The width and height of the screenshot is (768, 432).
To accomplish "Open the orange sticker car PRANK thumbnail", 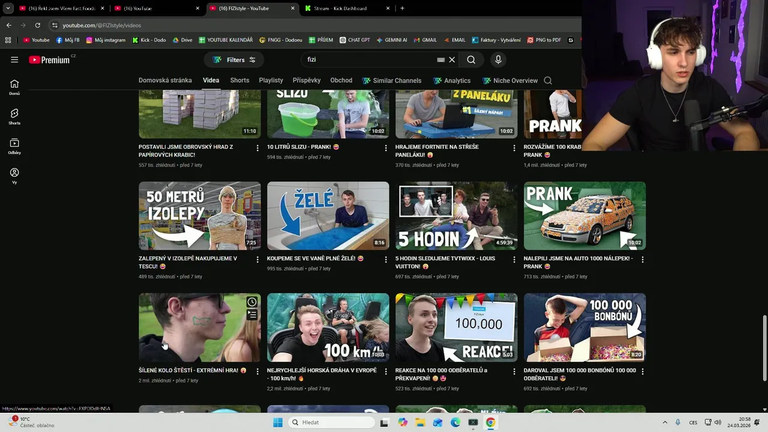I will pos(585,216).
